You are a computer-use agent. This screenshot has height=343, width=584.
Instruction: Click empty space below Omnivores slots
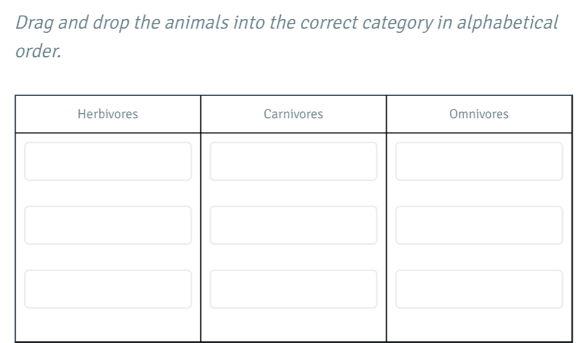(479, 325)
